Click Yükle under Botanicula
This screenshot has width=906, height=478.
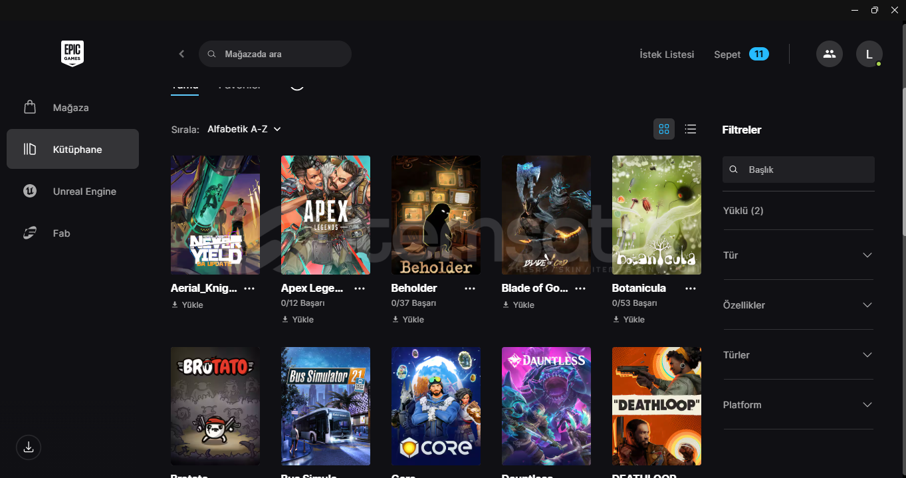click(629, 319)
